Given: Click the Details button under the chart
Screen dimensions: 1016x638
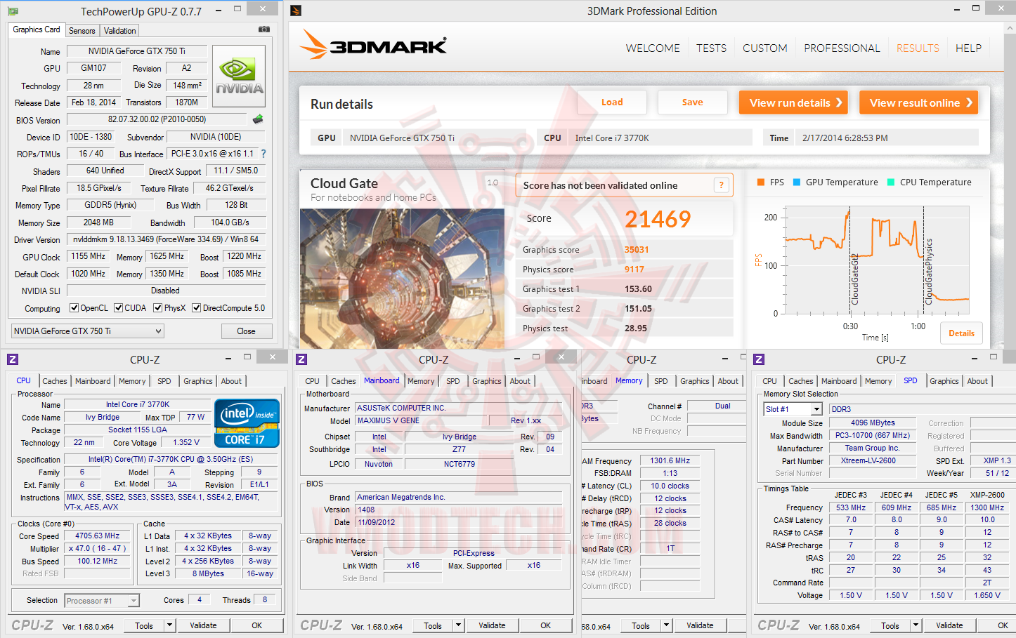Looking at the screenshot, I should coord(961,333).
